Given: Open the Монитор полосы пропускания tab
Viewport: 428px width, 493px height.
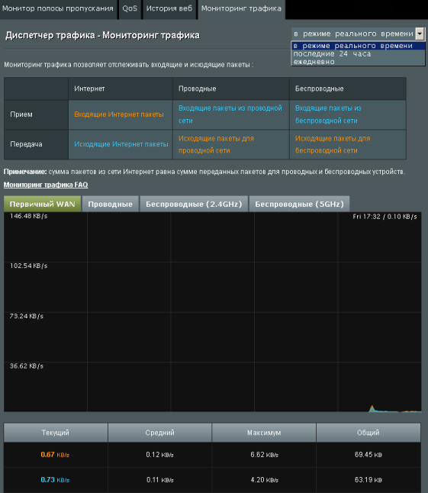Looking at the screenshot, I should point(58,9).
